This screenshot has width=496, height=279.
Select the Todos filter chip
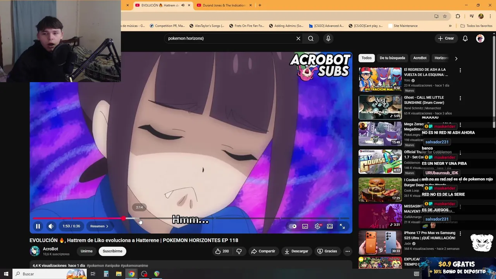366,58
